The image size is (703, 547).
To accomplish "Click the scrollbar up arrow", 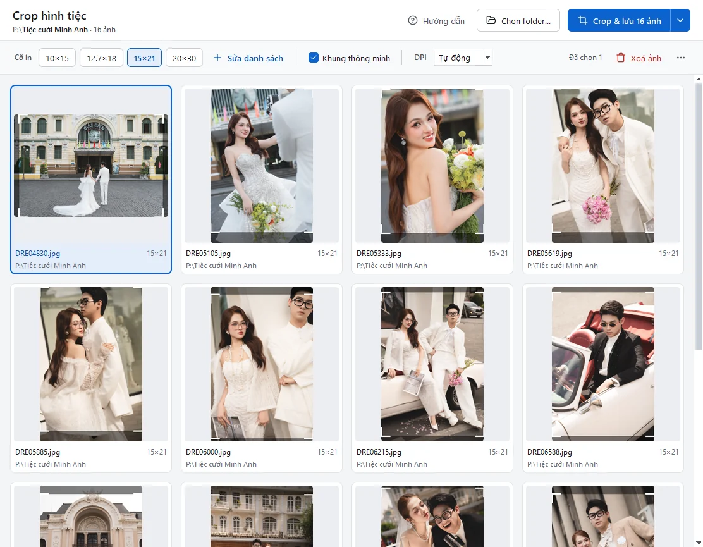I will click(699, 79).
